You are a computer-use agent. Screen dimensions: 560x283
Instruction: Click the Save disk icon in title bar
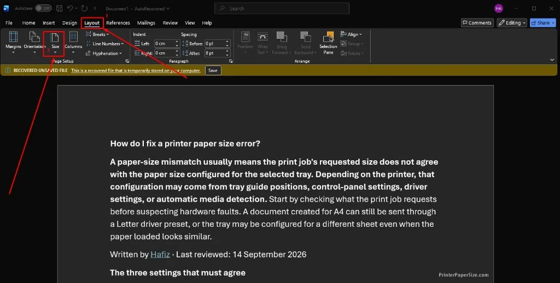tap(59, 8)
